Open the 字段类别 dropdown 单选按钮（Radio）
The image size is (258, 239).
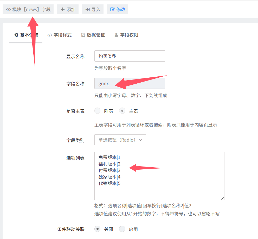tap(120, 140)
